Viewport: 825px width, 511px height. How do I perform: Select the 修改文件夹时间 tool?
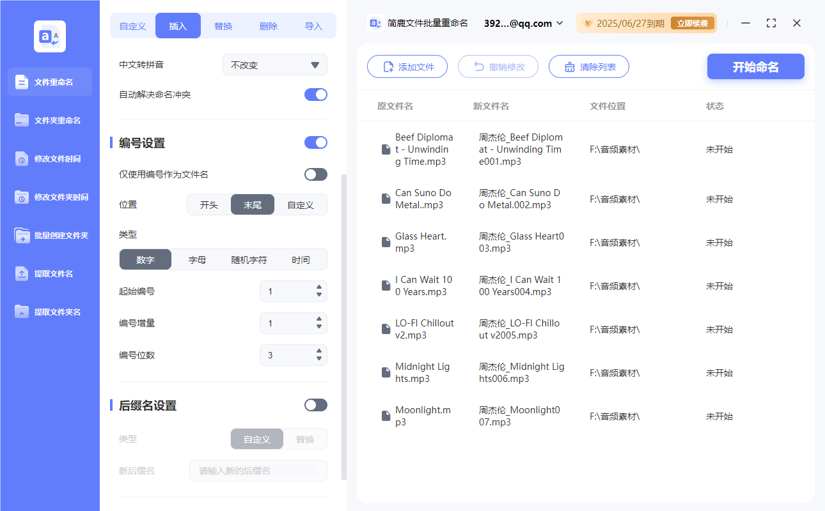pos(49,197)
